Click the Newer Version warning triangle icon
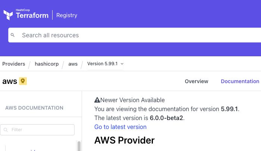This screenshot has width=261, height=151. pyautogui.click(x=97, y=100)
